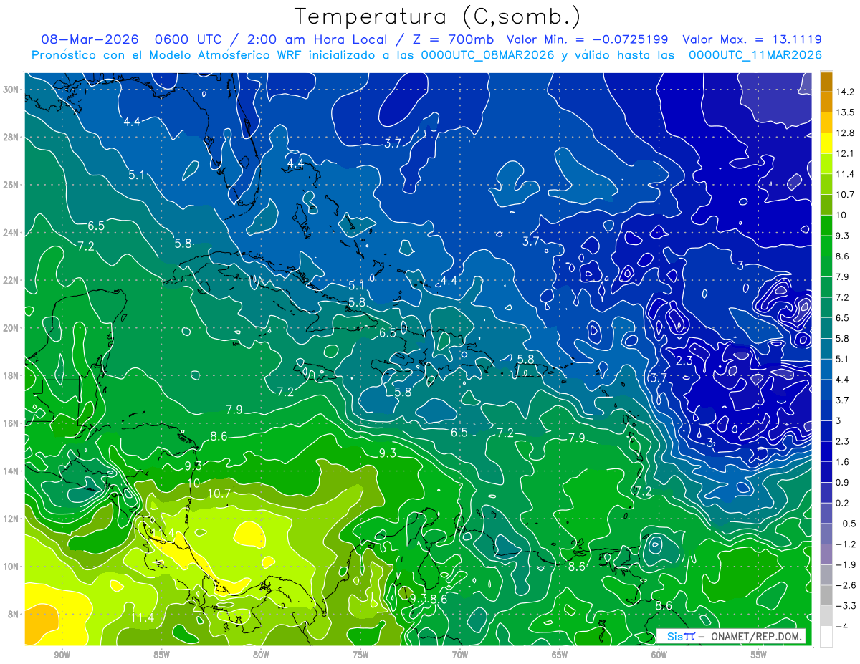Click the 'Valor Max. = 13.1119' value
This screenshot has width=860, height=664.
pyautogui.click(x=752, y=39)
